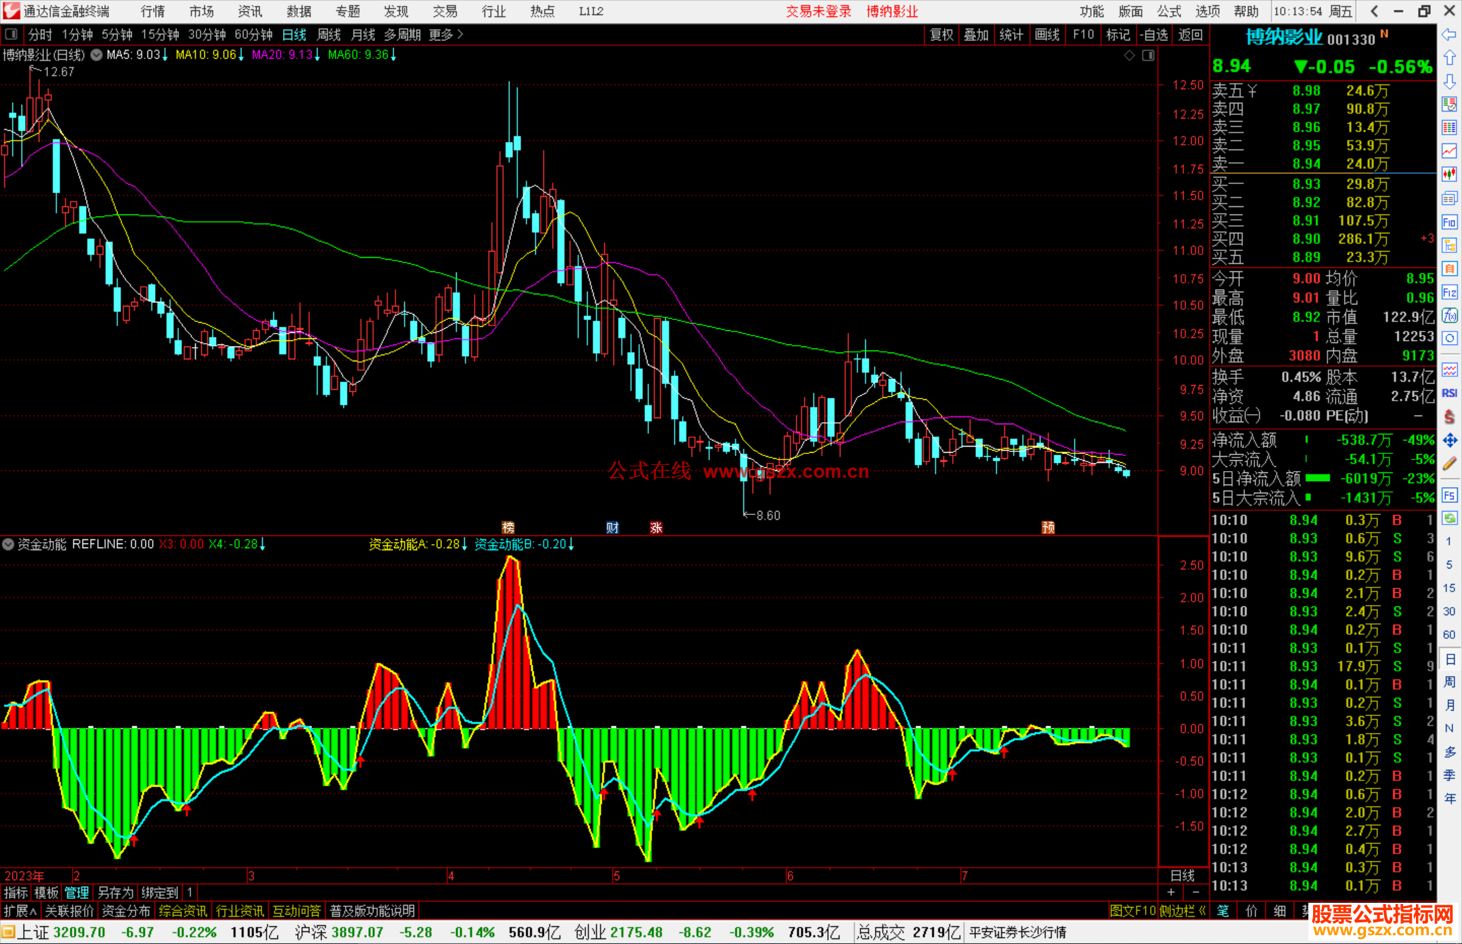Expand the 扩展 panel at bottom
The width and height of the screenshot is (1462, 944).
click(20, 911)
